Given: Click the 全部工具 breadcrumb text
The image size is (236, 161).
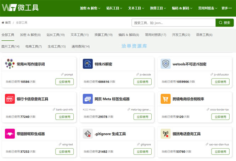Looking at the screenshot, I should 22,23.
